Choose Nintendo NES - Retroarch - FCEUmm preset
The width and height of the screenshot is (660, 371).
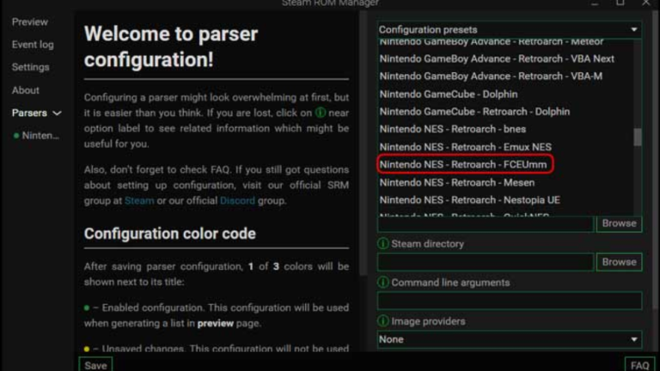click(x=465, y=165)
